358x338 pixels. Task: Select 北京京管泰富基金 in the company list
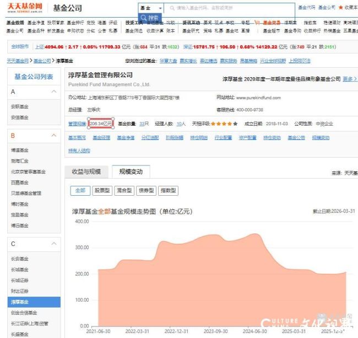point(28,171)
